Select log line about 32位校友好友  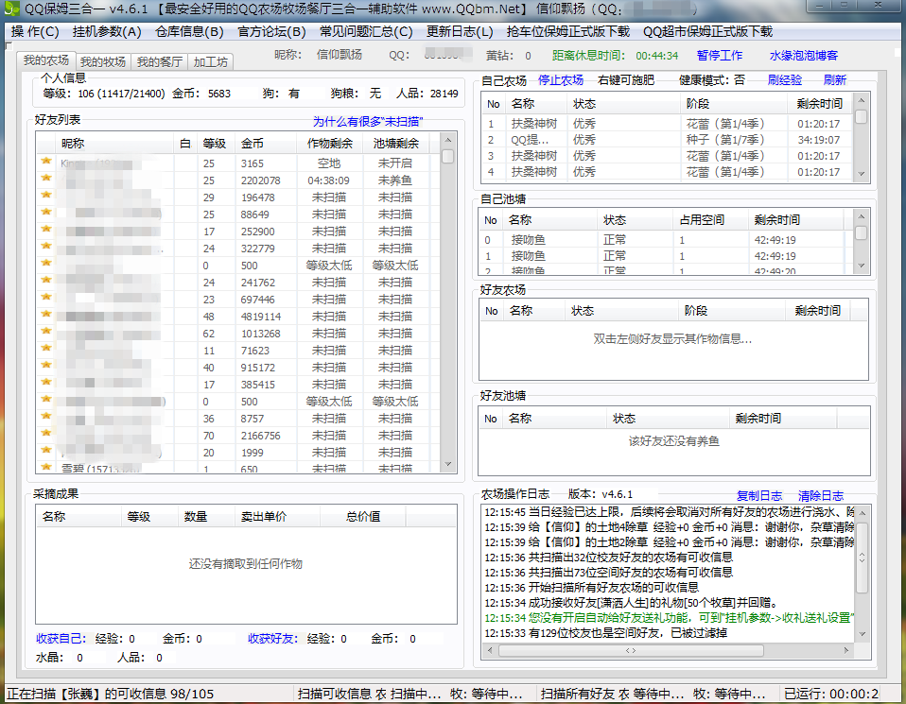click(608, 558)
